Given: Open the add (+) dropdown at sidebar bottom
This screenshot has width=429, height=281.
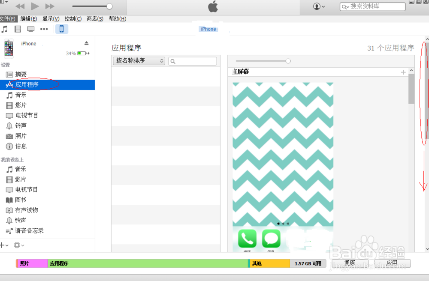Looking at the screenshot, I should [x=4, y=245].
